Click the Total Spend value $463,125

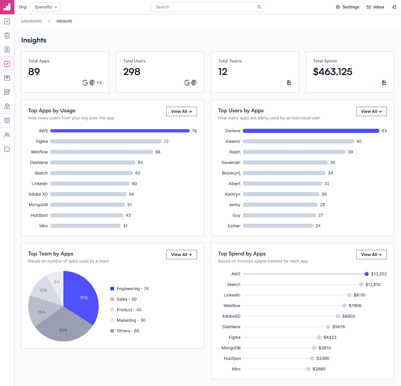333,72
